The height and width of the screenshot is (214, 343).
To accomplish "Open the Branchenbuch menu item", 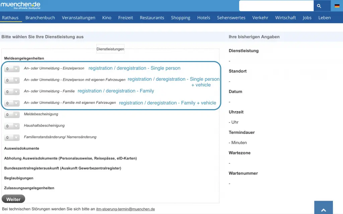I will [x=40, y=18].
